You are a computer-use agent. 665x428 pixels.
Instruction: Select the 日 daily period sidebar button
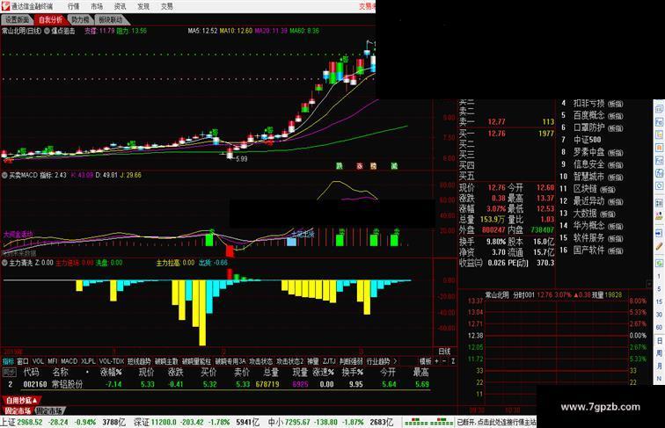tap(660, 340)
